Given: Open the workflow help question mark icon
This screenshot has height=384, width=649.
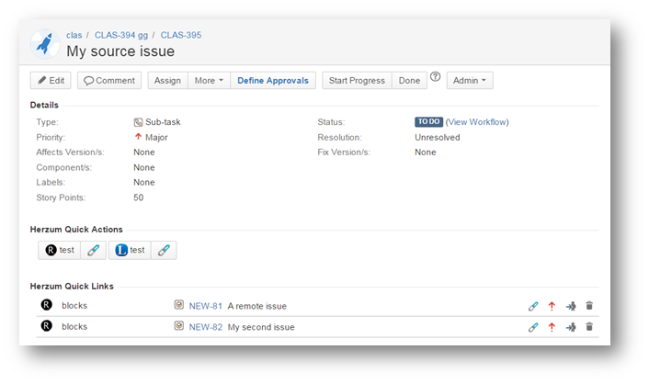Looking at the screenshot, I should pyautogui.click(x=436, y=78).
